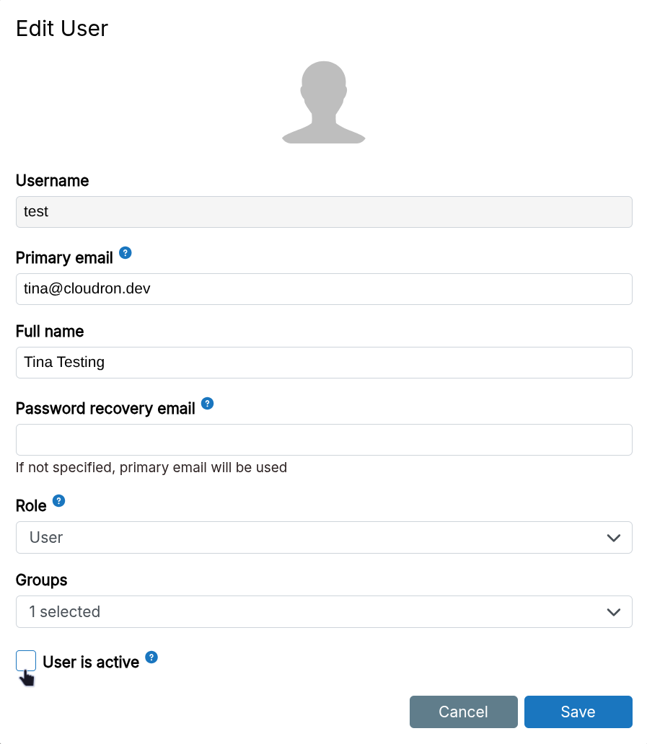
Task: Click the help icon beside User is active
Action: pos(151,657)
